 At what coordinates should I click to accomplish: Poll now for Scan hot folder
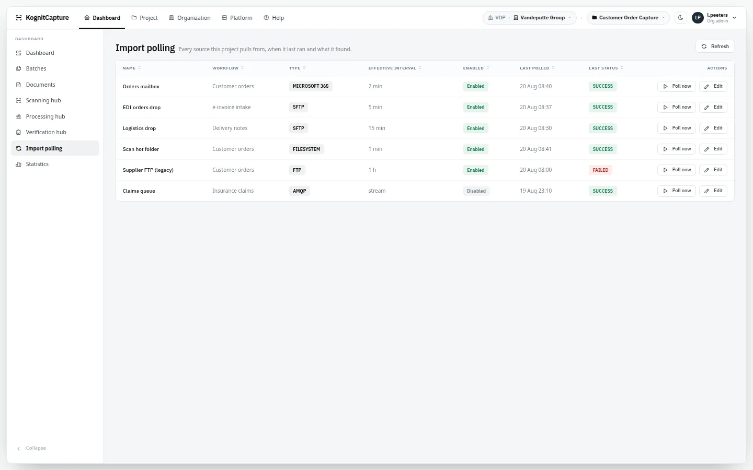(x=677, y=149)
